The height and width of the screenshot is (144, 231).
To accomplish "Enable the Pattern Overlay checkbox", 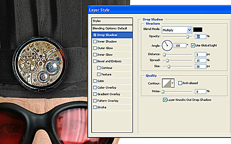I will (x=95, y=101).
